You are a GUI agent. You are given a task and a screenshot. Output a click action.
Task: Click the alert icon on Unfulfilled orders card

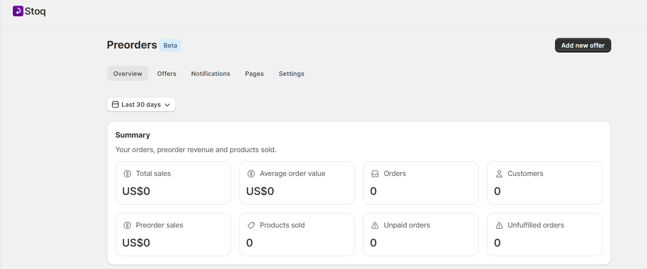click(x=499, y=225)
